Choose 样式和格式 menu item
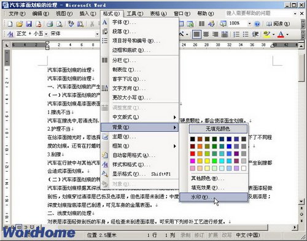The height and width of the screenshot is (241, 307). [x=139, y=164]
